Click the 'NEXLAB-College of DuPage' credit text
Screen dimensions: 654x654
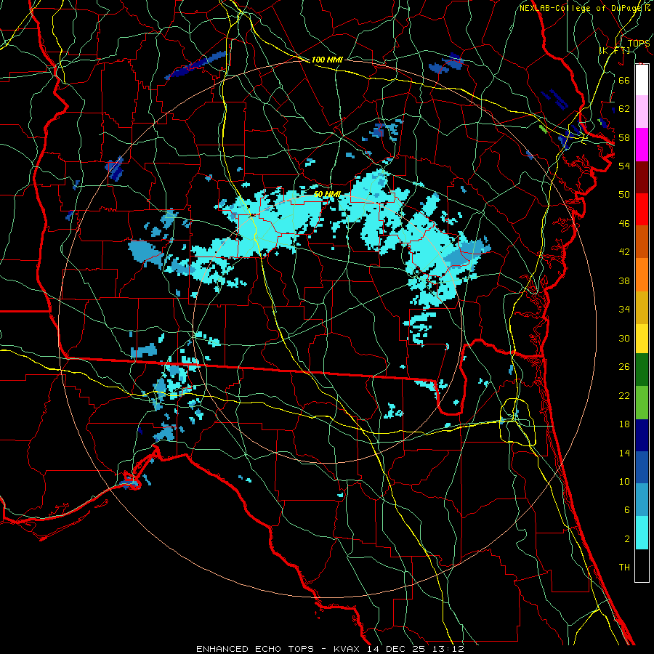coord(580,8)
